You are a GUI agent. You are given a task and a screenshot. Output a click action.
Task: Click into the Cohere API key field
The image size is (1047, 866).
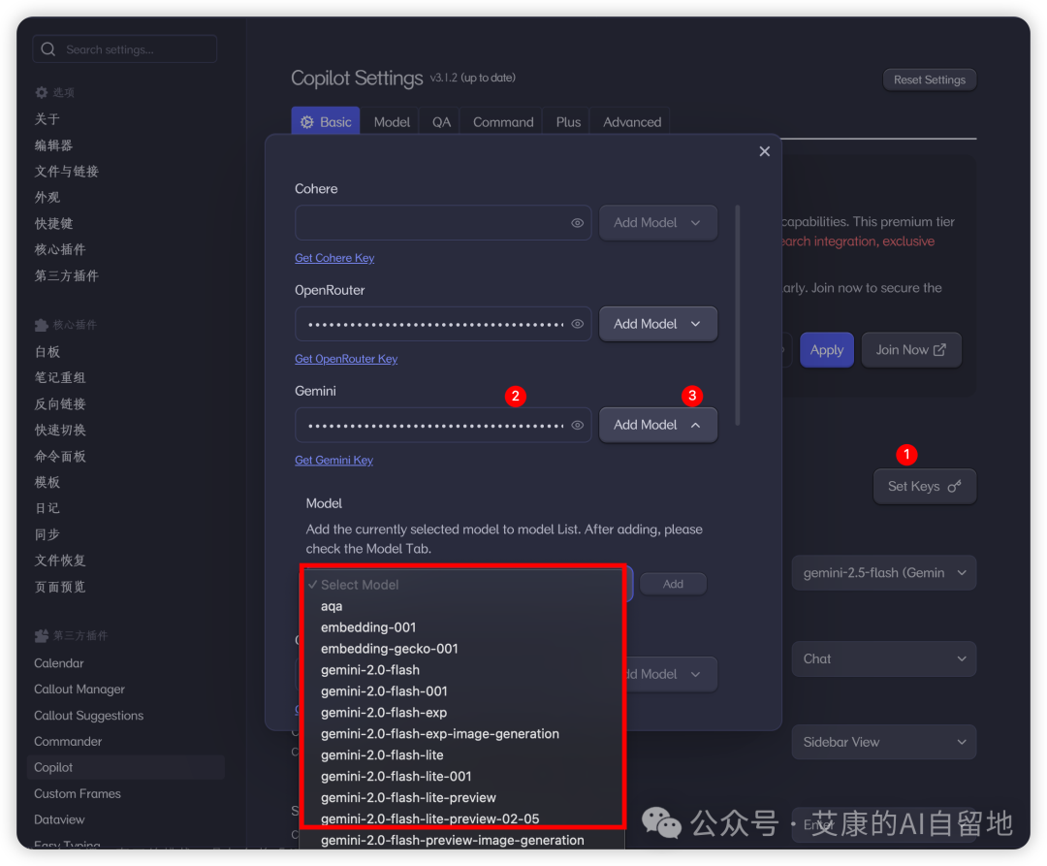tap(443, 223)
